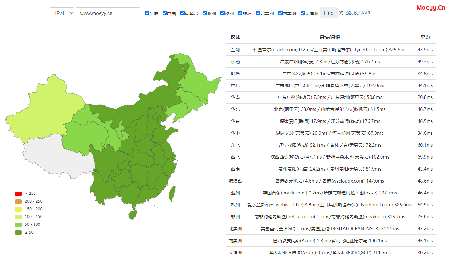Uncheck the 北美洲 checkbox
This screenshot has height=259, width=454.
click(x=258, y=13)
